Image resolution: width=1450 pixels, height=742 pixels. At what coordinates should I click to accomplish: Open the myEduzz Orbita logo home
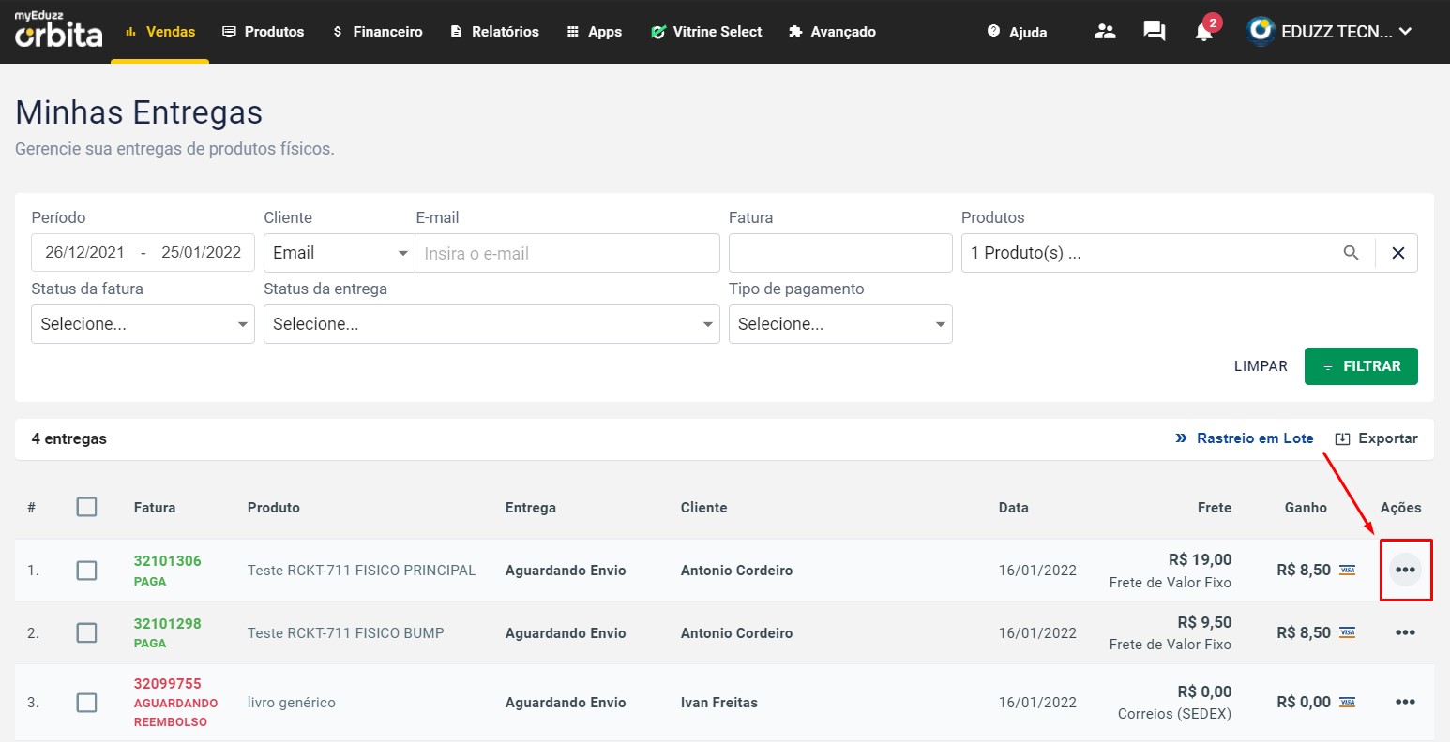tap(58, 31)
